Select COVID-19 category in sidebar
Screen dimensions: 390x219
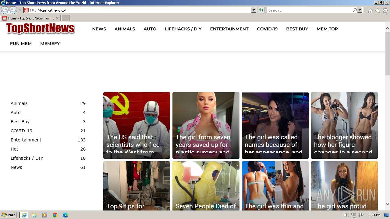(x=21, y=131)
